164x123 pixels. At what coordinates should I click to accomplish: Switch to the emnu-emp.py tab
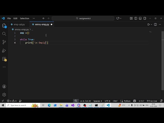coord(42,25)
